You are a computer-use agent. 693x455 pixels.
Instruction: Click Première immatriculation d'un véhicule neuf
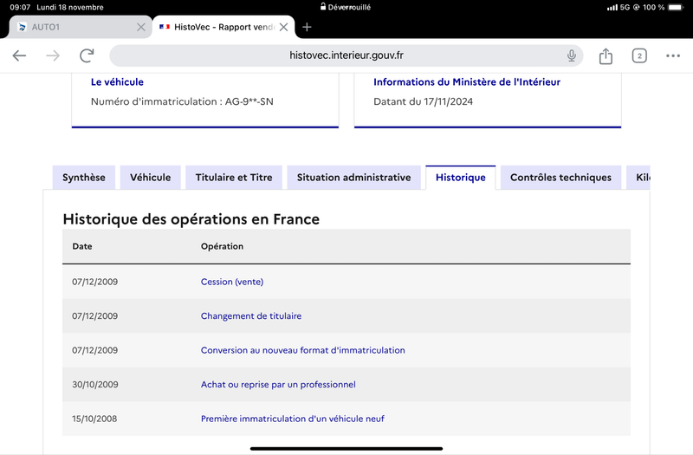tap(293, 419)
